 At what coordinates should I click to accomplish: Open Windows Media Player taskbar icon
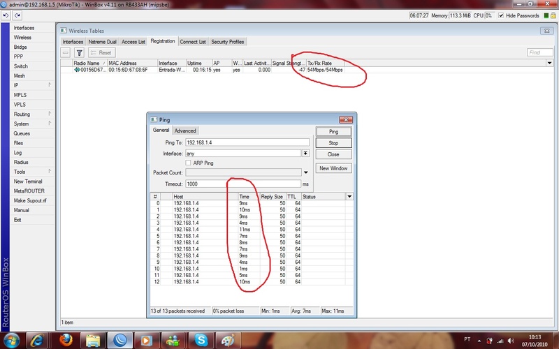click(146, 340)
